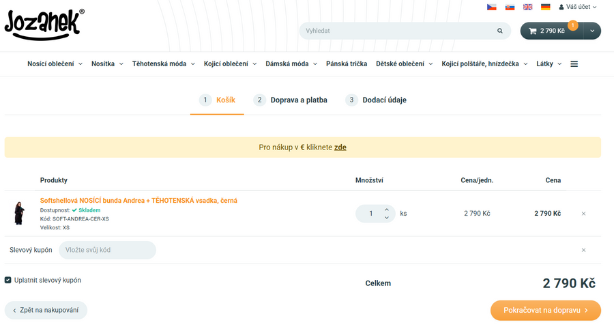Image resolution: width=614 pixels, height=327 pixels.
Task: Clear the discount coupon row
Action: [583, 250]
